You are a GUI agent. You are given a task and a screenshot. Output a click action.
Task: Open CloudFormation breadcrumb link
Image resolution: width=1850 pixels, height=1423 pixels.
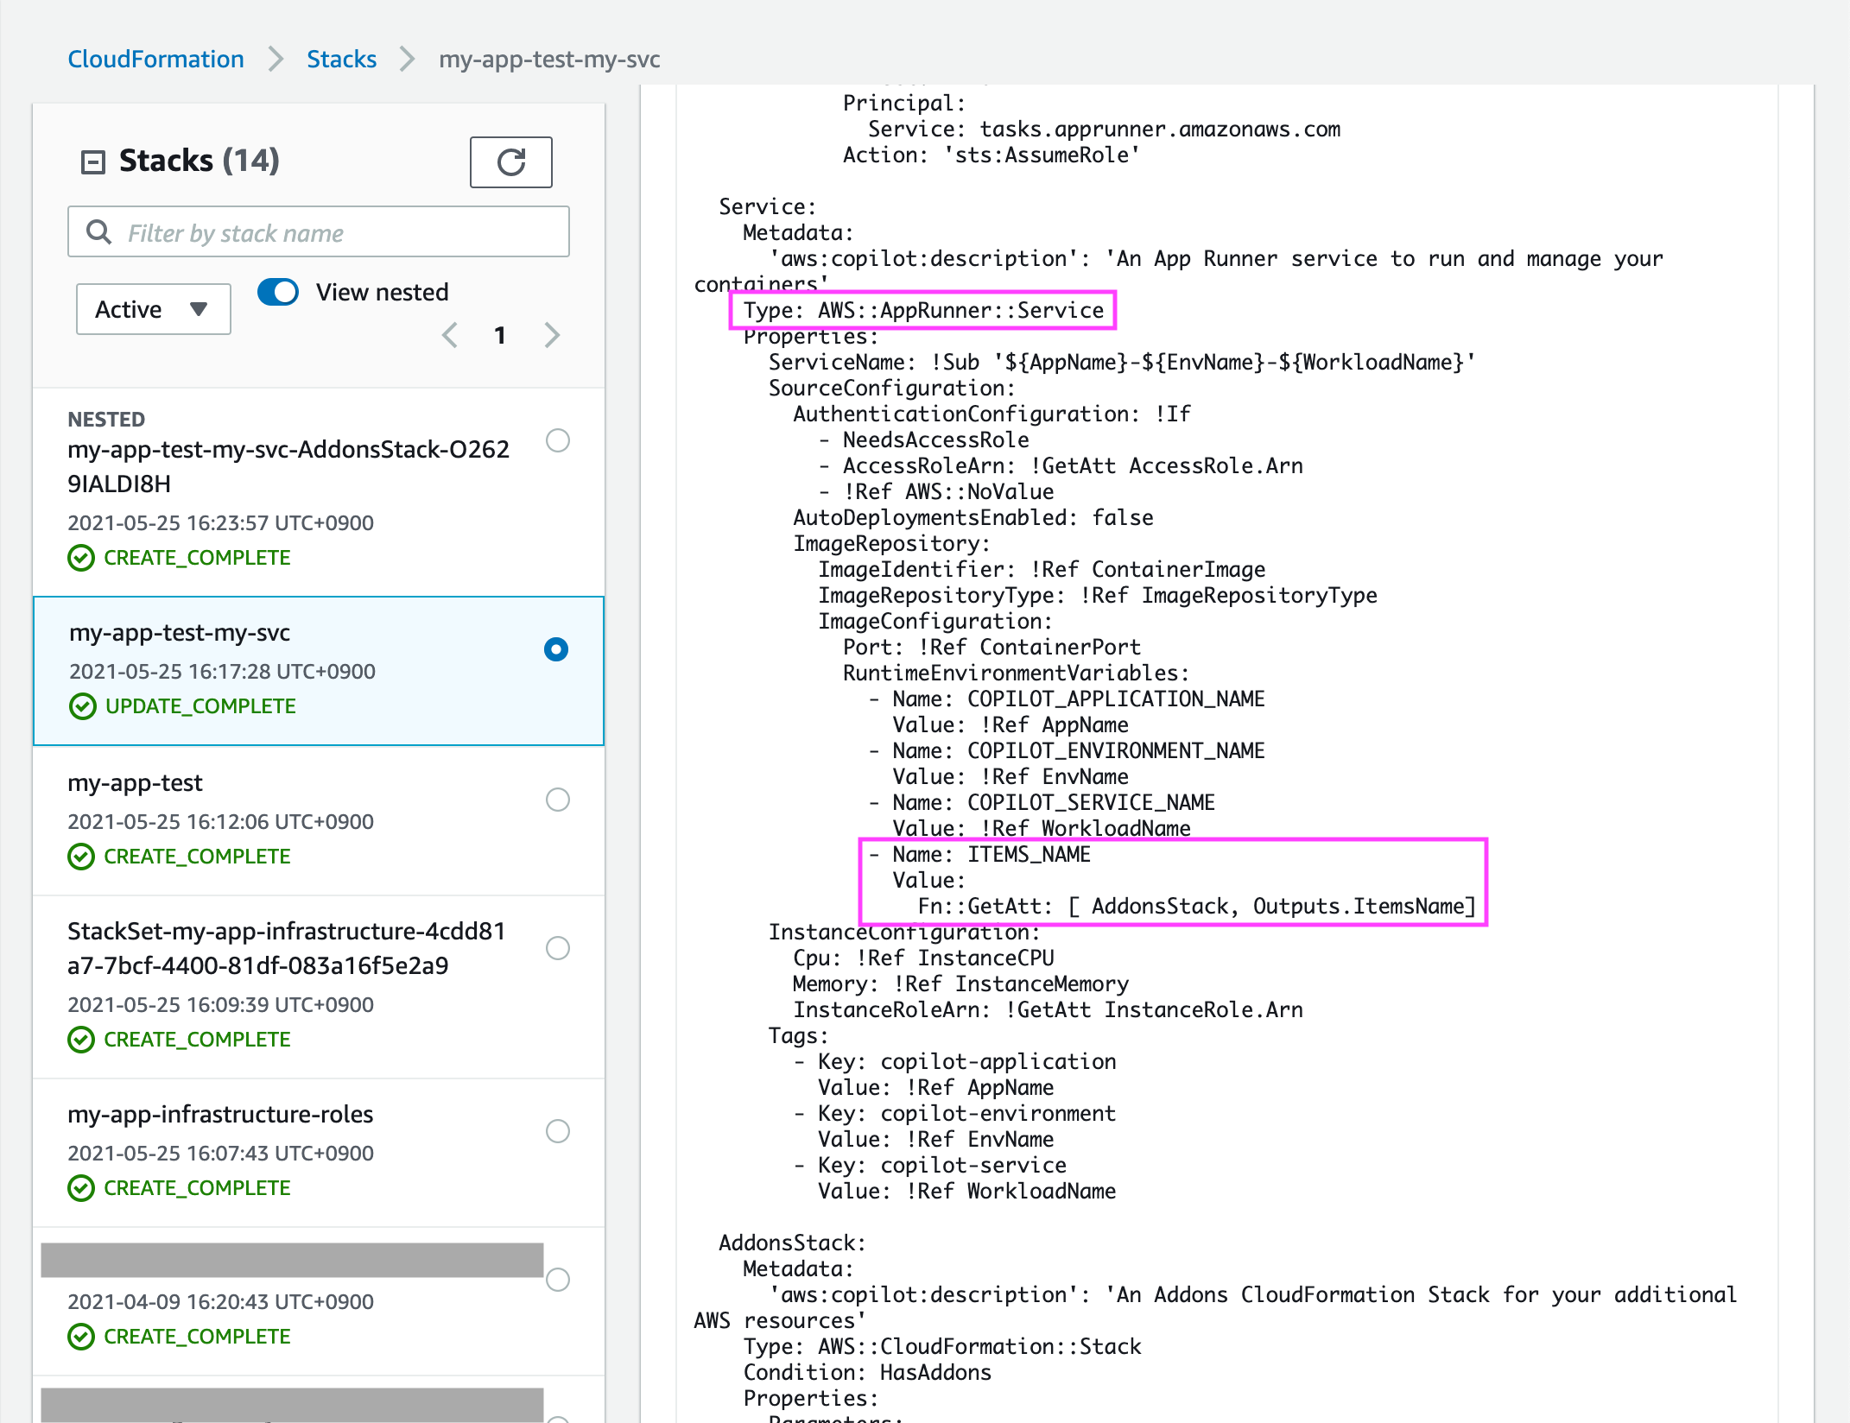pos(155,60)
